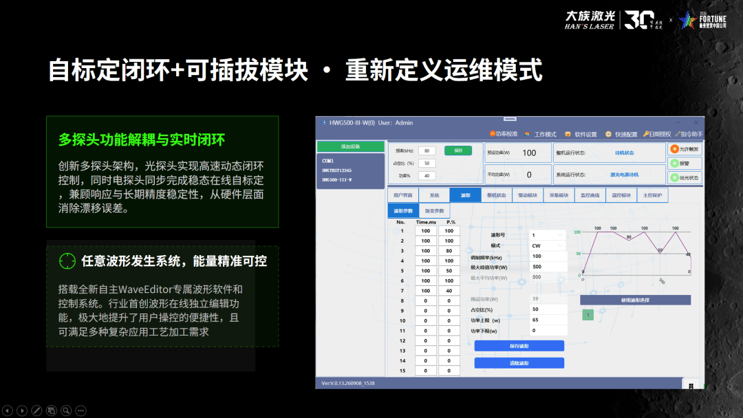Open 工作模式 work mode

pos(540,134)
